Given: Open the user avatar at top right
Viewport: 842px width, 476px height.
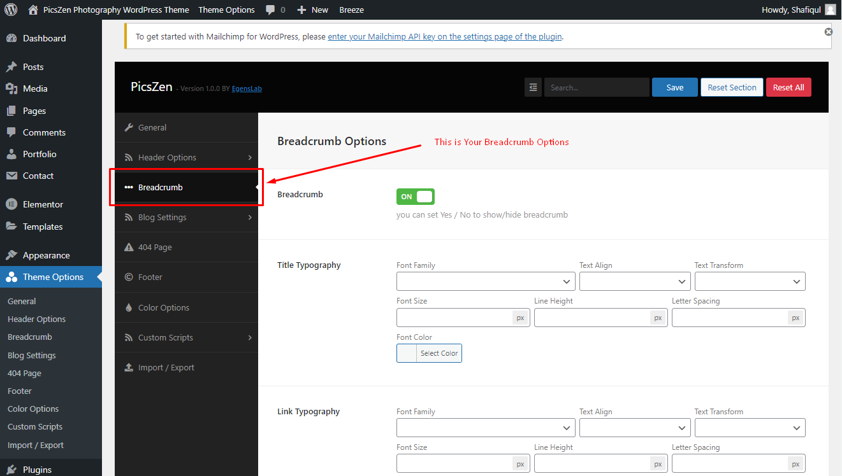Looking at the screenshot, I should [x=830, y=10].
